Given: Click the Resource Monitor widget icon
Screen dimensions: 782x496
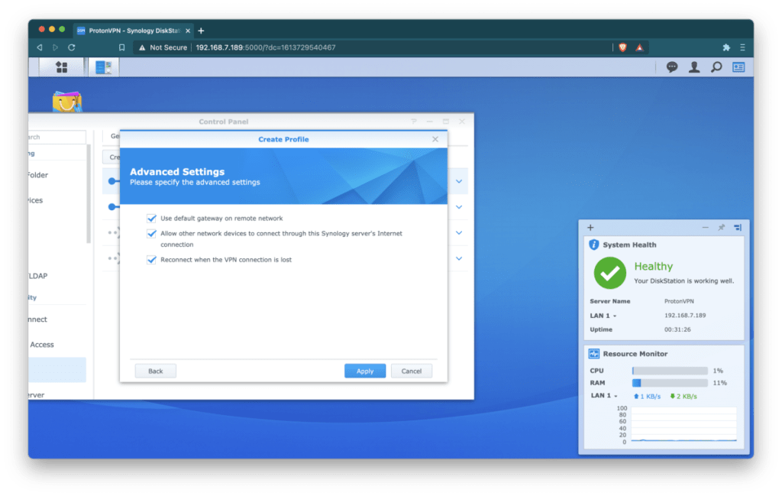Looking at the screenshot, I should (593, 354).
